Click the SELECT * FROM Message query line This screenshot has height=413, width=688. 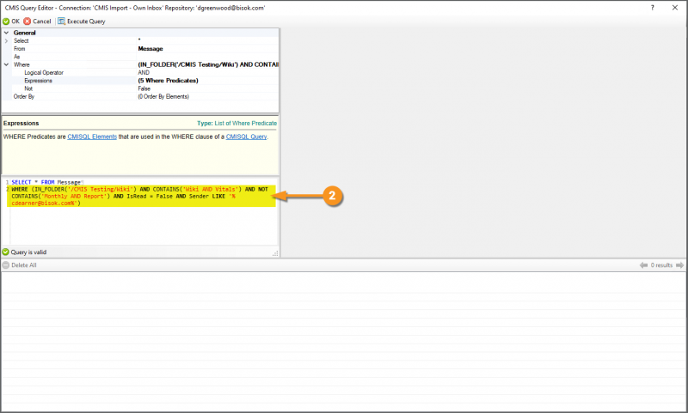click(x=46, y=182)
